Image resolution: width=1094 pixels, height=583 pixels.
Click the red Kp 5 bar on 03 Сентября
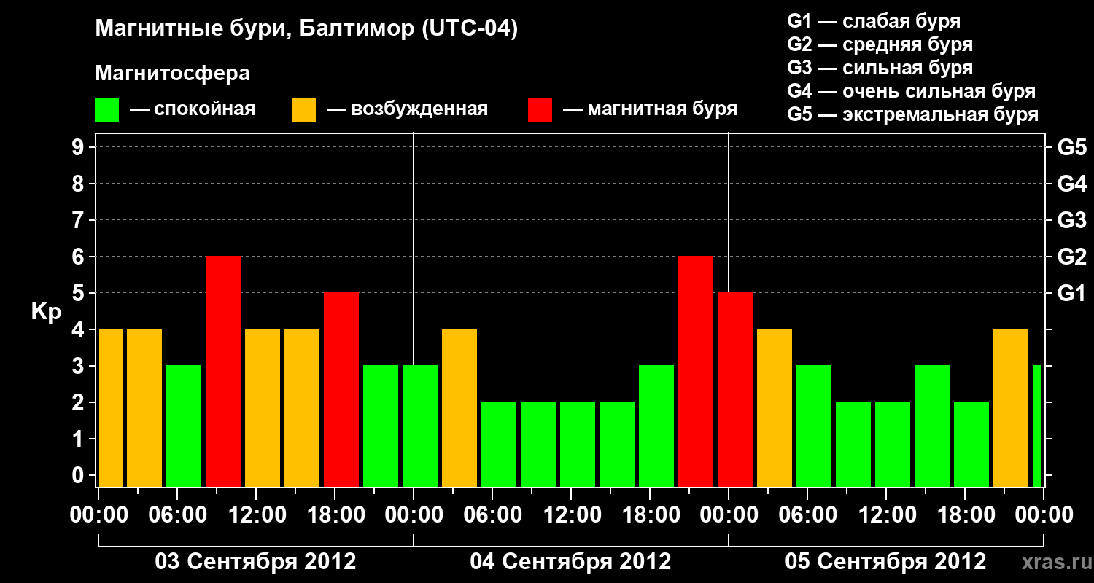click(341, 389)
